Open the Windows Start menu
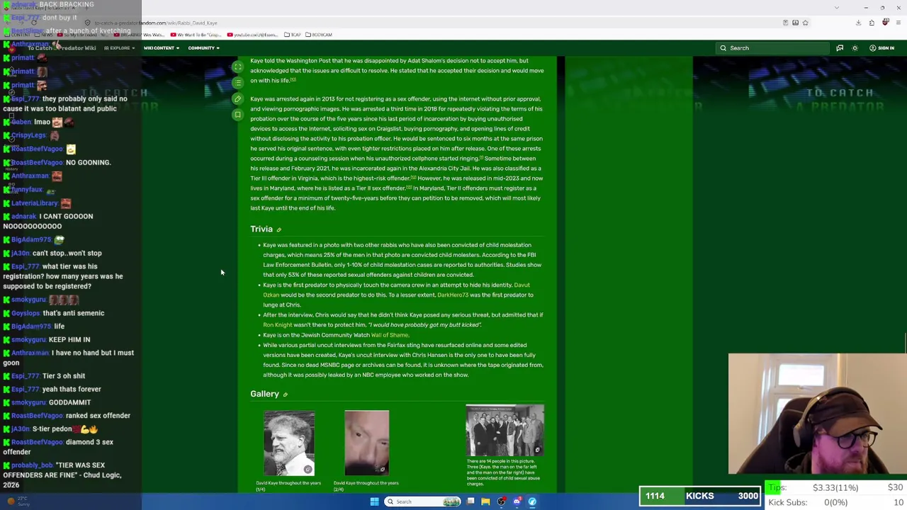Viewport: 907px width, 510px height. (x=374, y=501)
